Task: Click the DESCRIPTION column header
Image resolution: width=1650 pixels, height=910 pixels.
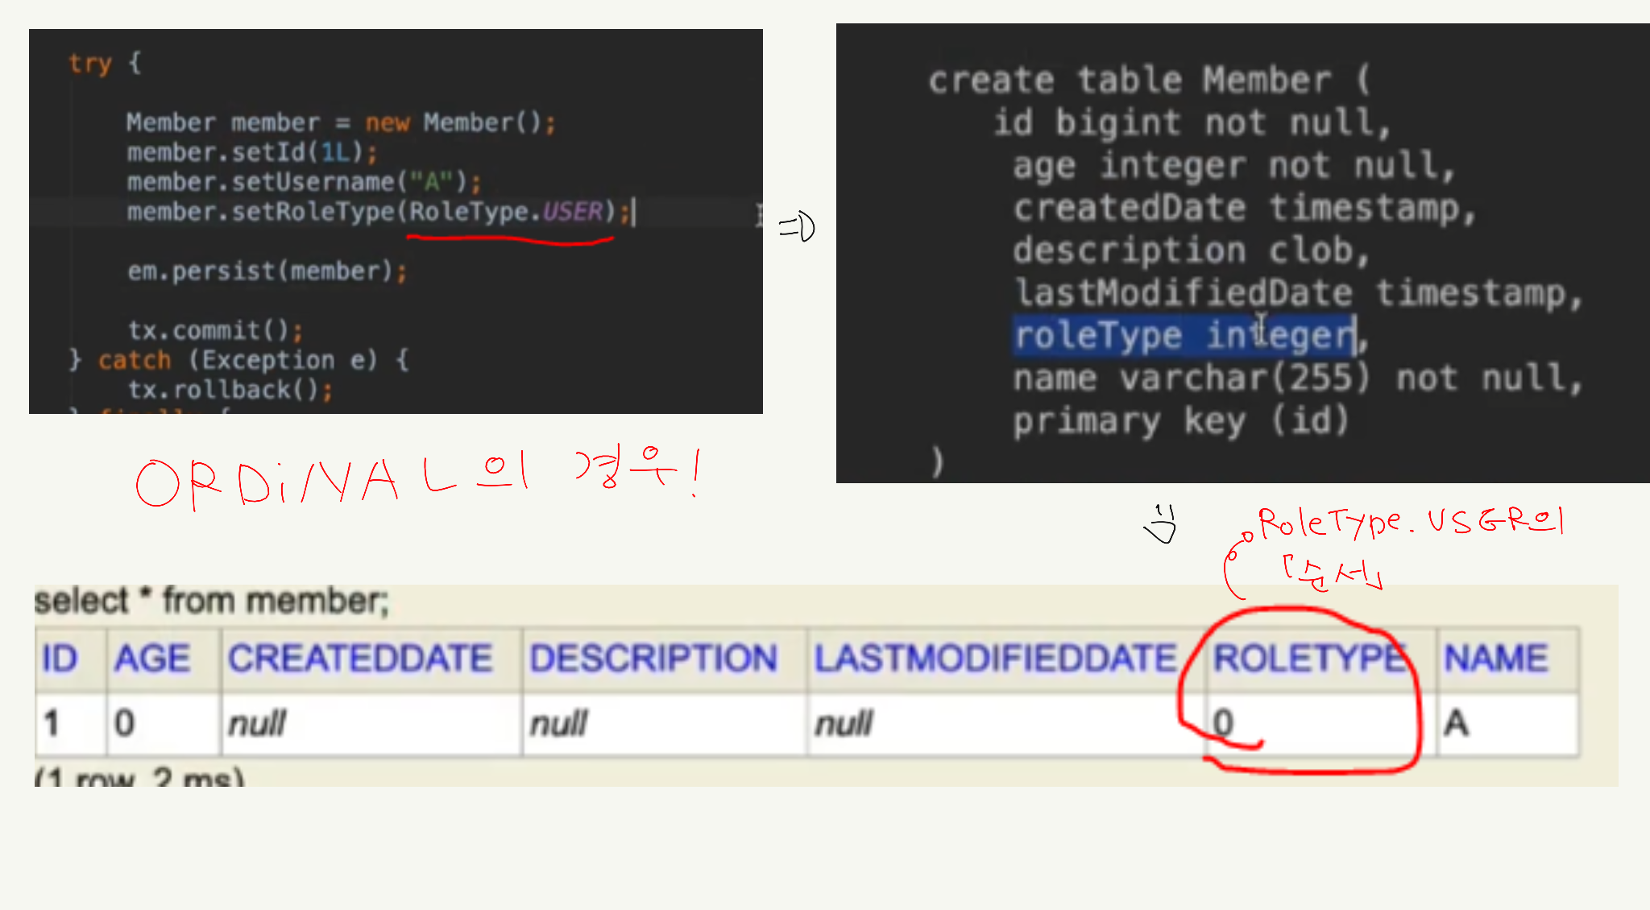Action: 653,659
